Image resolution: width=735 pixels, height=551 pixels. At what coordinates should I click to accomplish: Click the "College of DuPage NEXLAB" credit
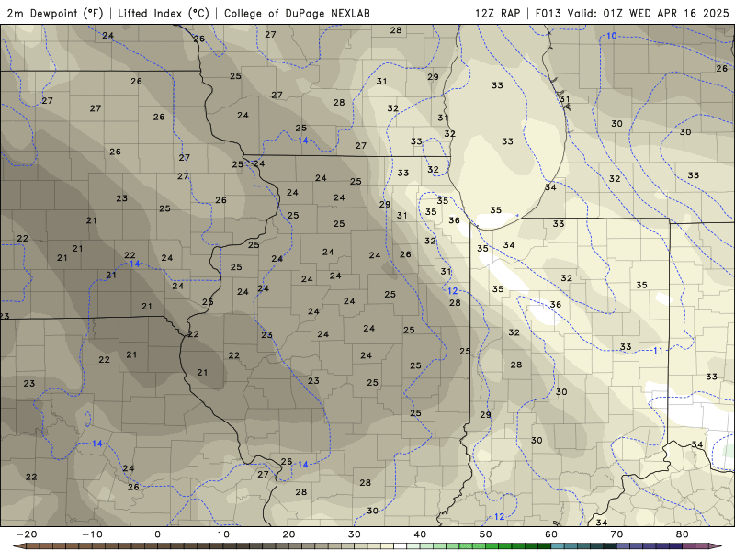pyautogui.click(x=297, y=13)
